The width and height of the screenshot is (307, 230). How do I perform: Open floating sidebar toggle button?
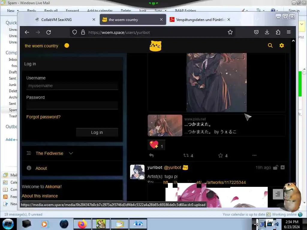tap(278, 194)
